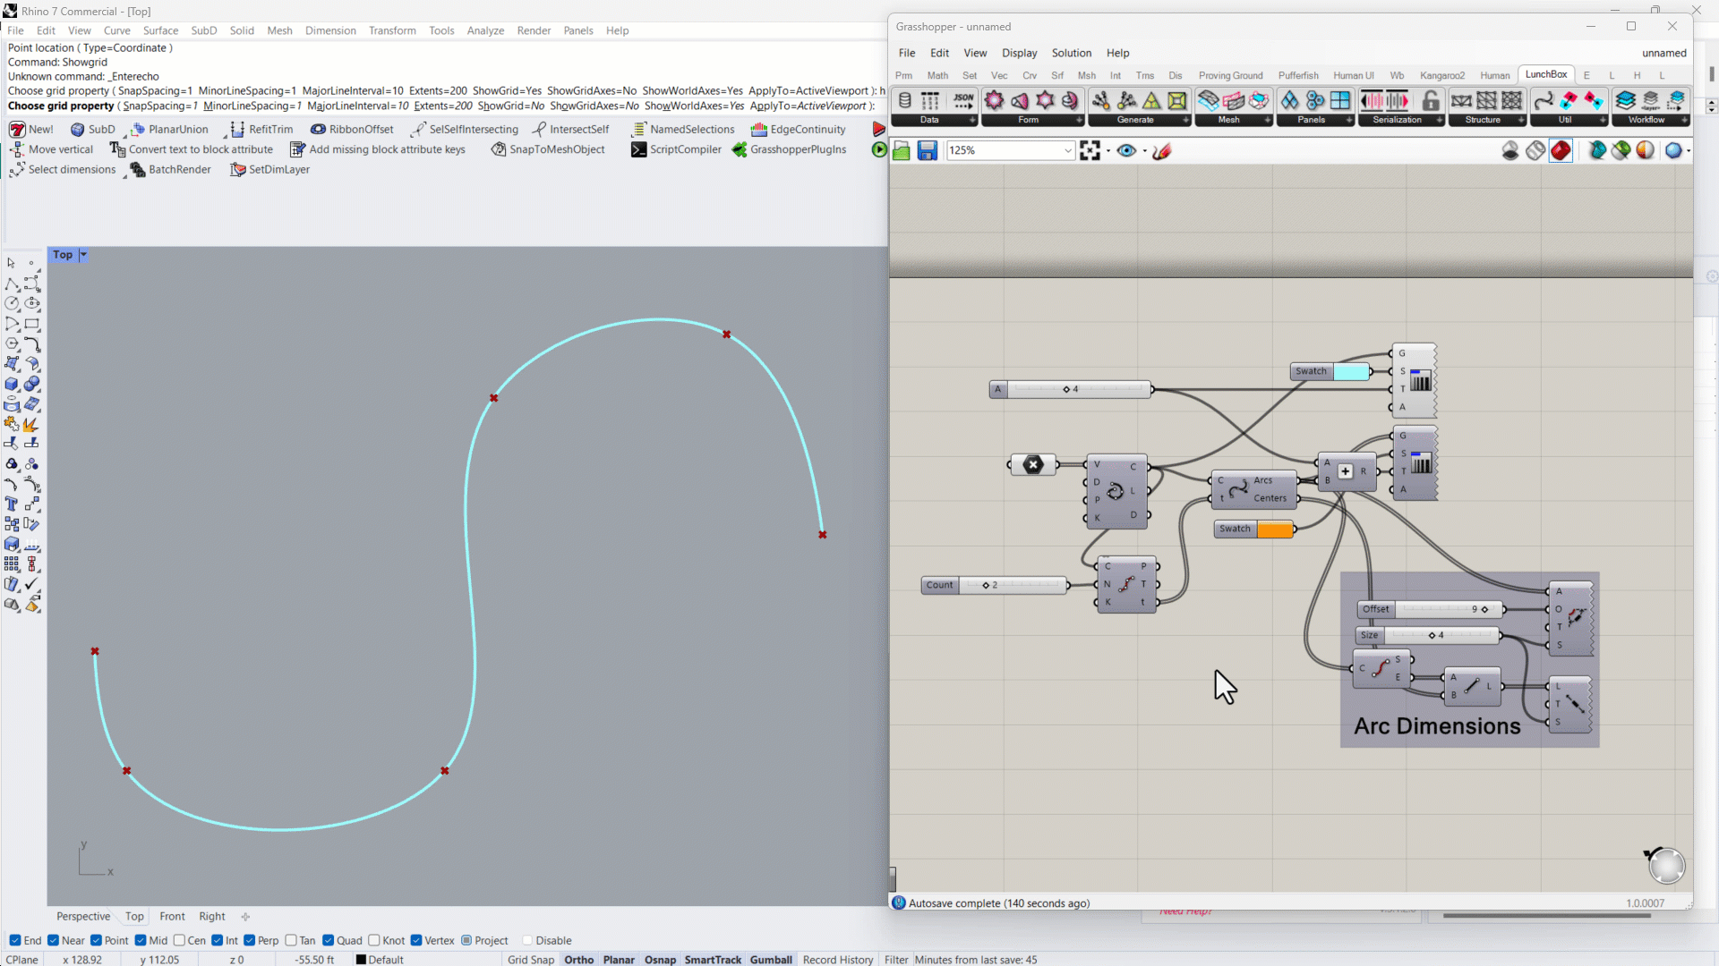The image size is (1719, 966).
Task: Open the Solution menu in Grasshopper
Action: 1071,53
